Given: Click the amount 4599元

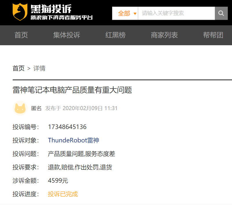Looking at the screenshot, I should click(x=58, y=181).
